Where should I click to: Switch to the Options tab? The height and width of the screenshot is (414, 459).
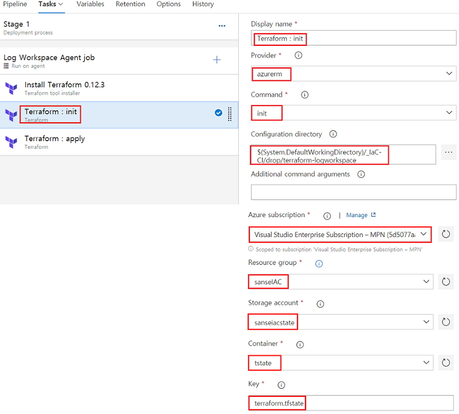click(169, 4)
